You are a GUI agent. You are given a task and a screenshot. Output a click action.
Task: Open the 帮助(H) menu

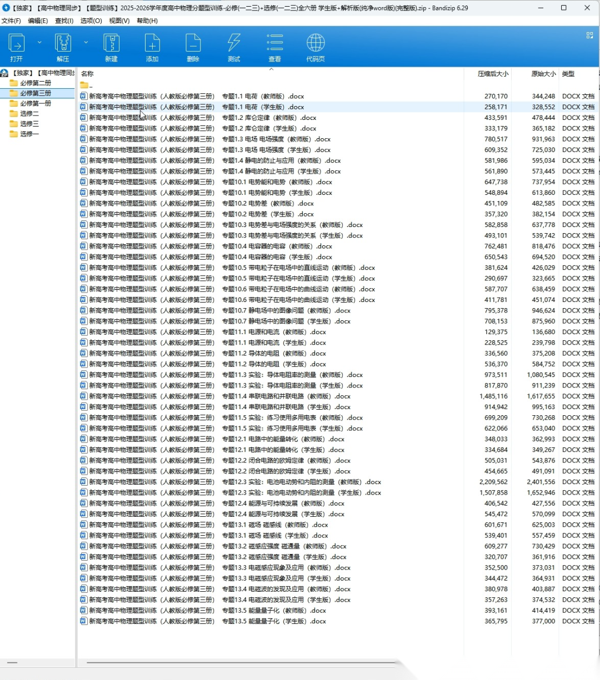147,21
